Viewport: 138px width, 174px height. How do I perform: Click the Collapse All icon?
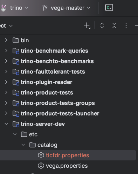114,25
